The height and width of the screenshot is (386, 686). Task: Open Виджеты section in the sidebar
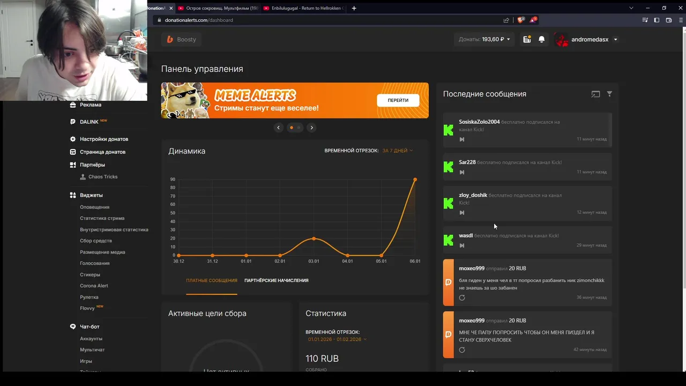tap(91, 195)
